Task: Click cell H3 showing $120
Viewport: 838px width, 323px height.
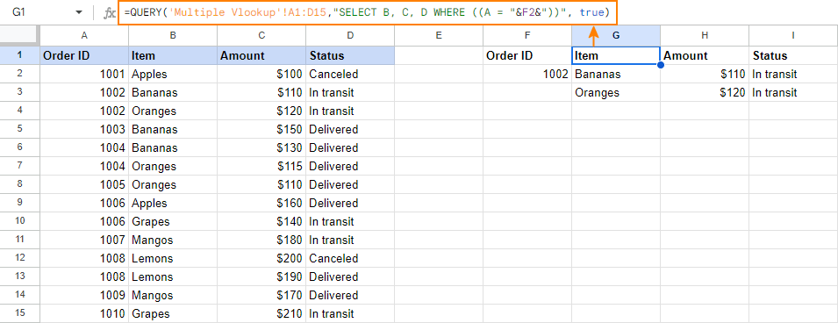Action: [705, 92]
